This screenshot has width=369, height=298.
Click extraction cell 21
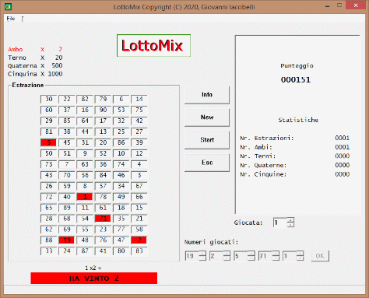(x=139, y=219)
